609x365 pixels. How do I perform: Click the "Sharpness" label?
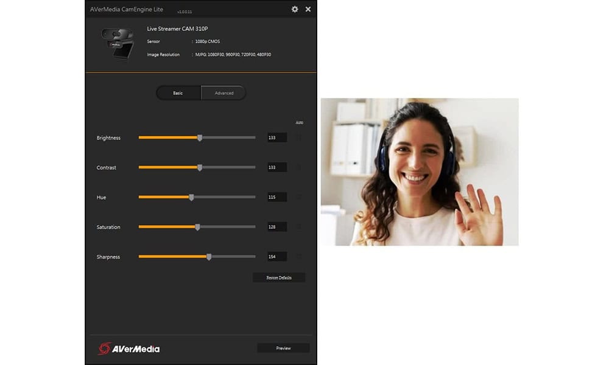point(108,257)
